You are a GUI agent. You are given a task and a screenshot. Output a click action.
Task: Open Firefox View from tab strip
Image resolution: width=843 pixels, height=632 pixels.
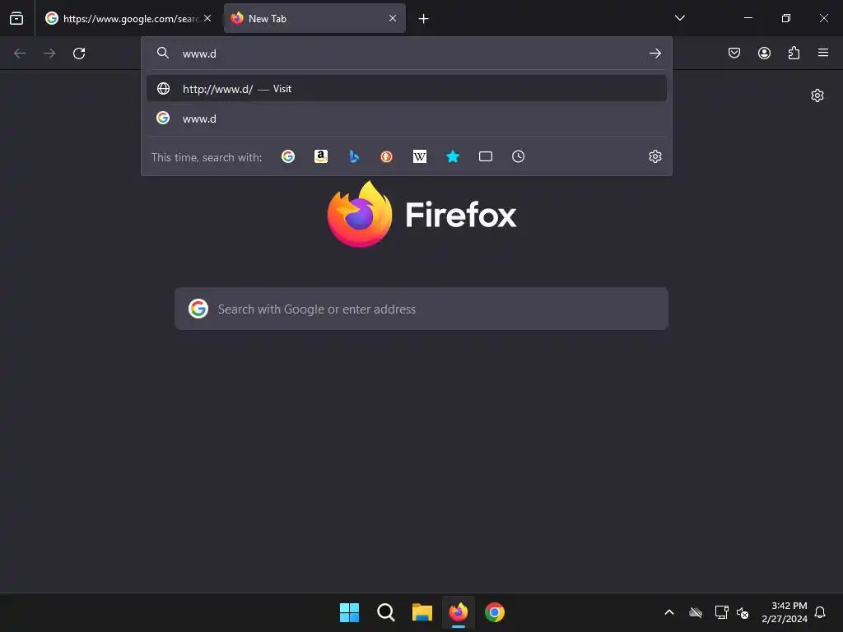[16, 18]
